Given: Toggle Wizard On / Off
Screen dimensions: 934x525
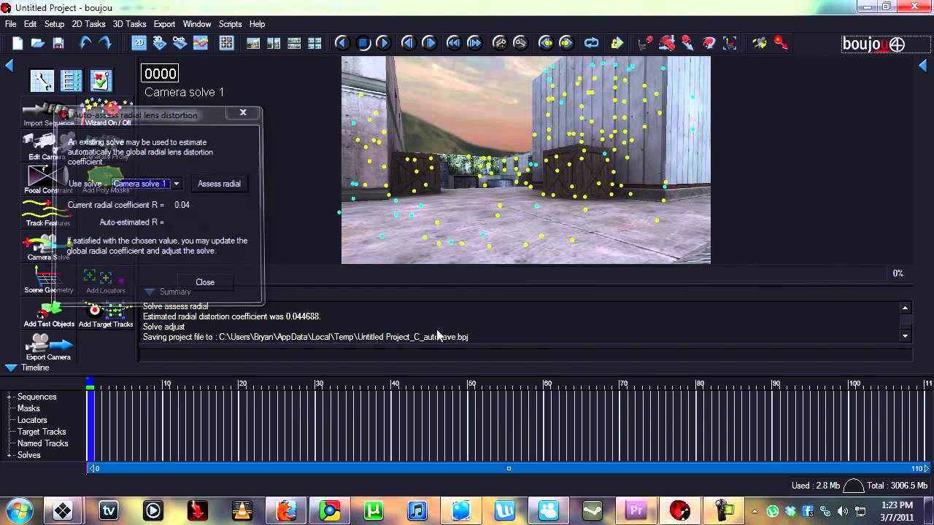Looking at the screenshot, I should pyautogui.click(x=106, y=113).
